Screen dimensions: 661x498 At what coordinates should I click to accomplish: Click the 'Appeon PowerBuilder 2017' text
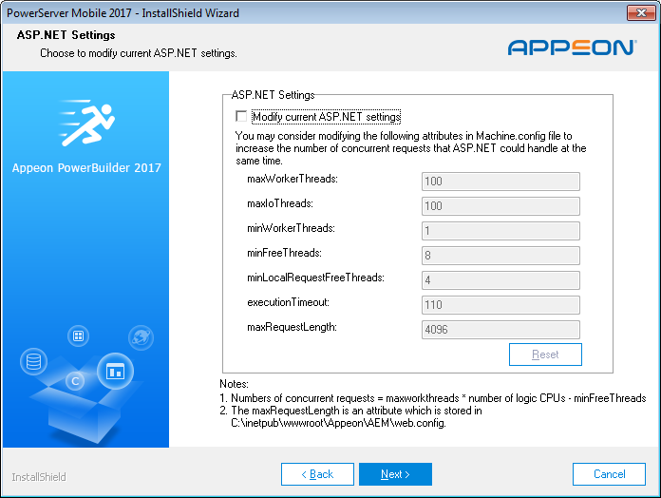[x=86, y=168]
